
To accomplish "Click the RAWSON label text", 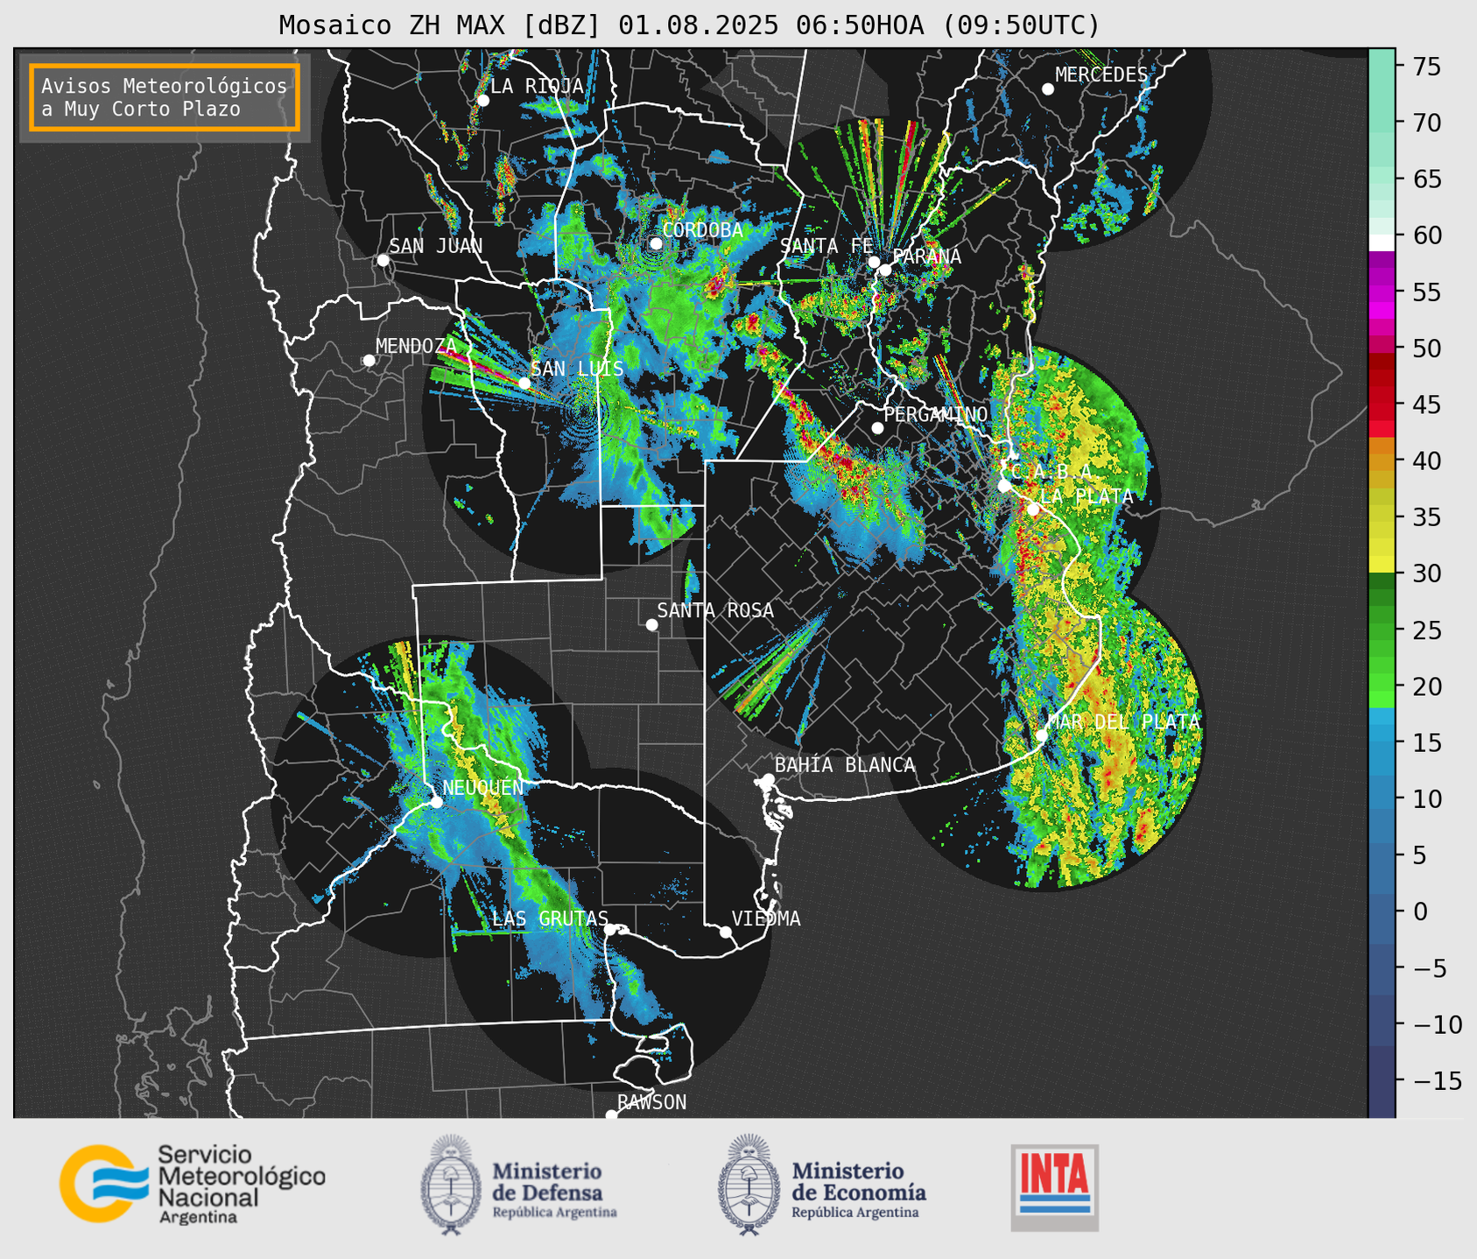I will (651, 1102).
